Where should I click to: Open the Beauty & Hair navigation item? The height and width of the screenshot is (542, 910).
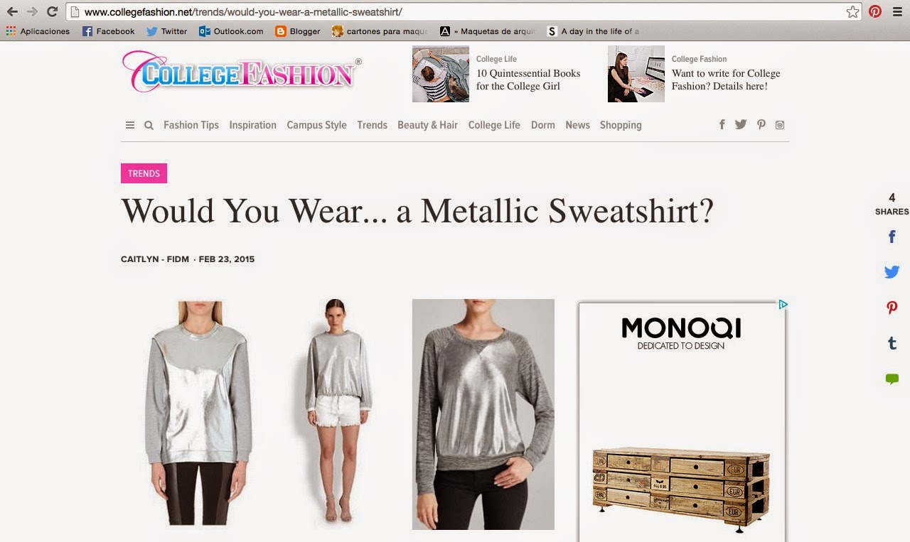click(427, 125)
